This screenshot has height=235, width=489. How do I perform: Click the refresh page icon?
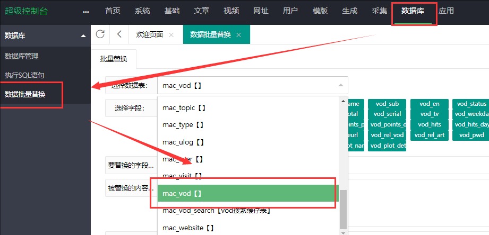pyautogui.click(x=100, y=34)
